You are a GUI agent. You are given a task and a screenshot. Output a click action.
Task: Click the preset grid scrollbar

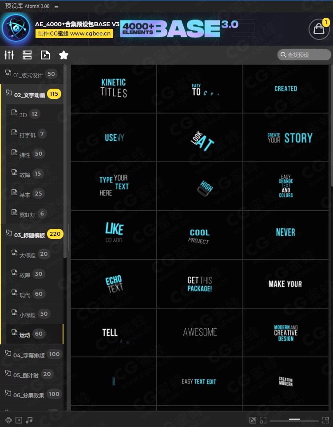pos(332,125)
